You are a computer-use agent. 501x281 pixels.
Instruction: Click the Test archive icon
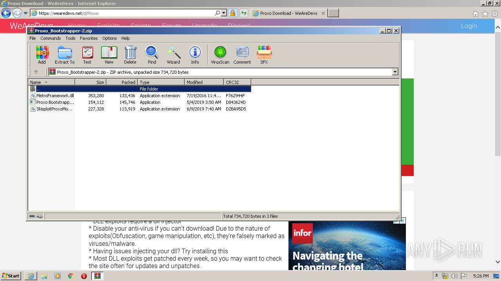(87, 55)
